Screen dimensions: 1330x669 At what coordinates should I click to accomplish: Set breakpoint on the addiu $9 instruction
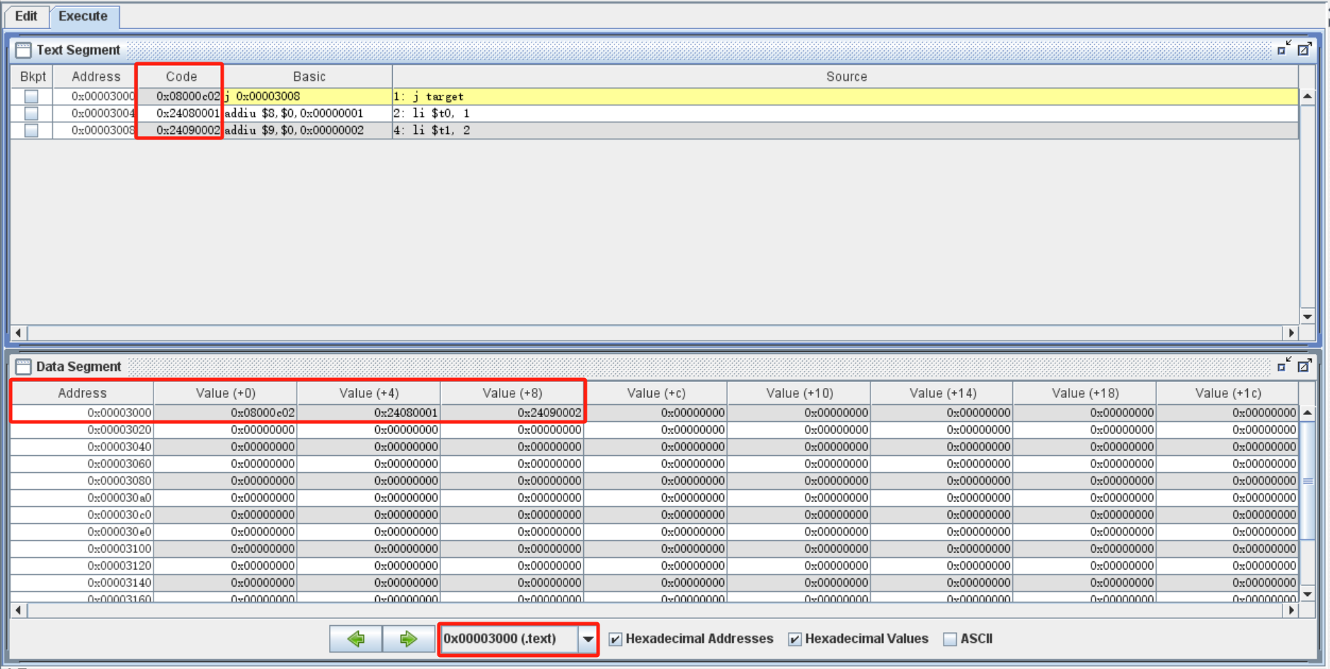pyautogui.click(x=31, y=130)
